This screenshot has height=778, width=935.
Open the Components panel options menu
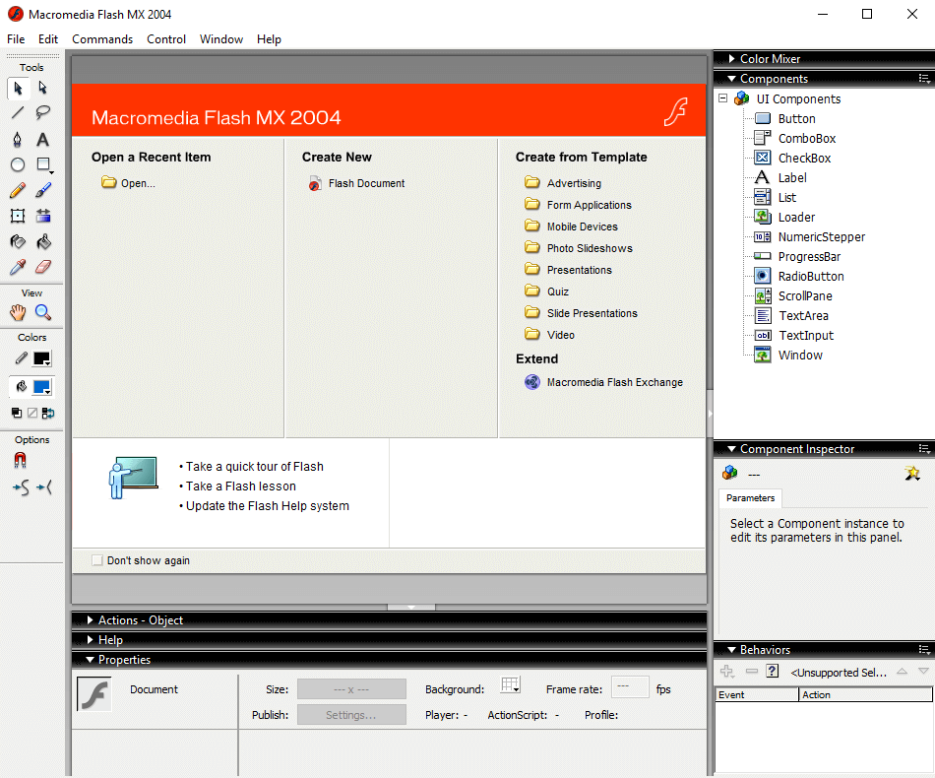[924, 78]
